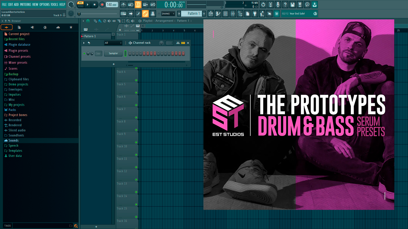Toggle wait for input to start playing

tap(131, 4)
